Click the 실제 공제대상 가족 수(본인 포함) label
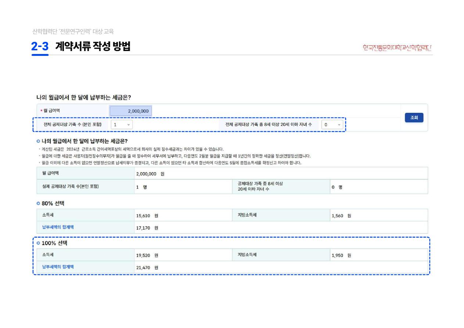 [x=71, y=186]
